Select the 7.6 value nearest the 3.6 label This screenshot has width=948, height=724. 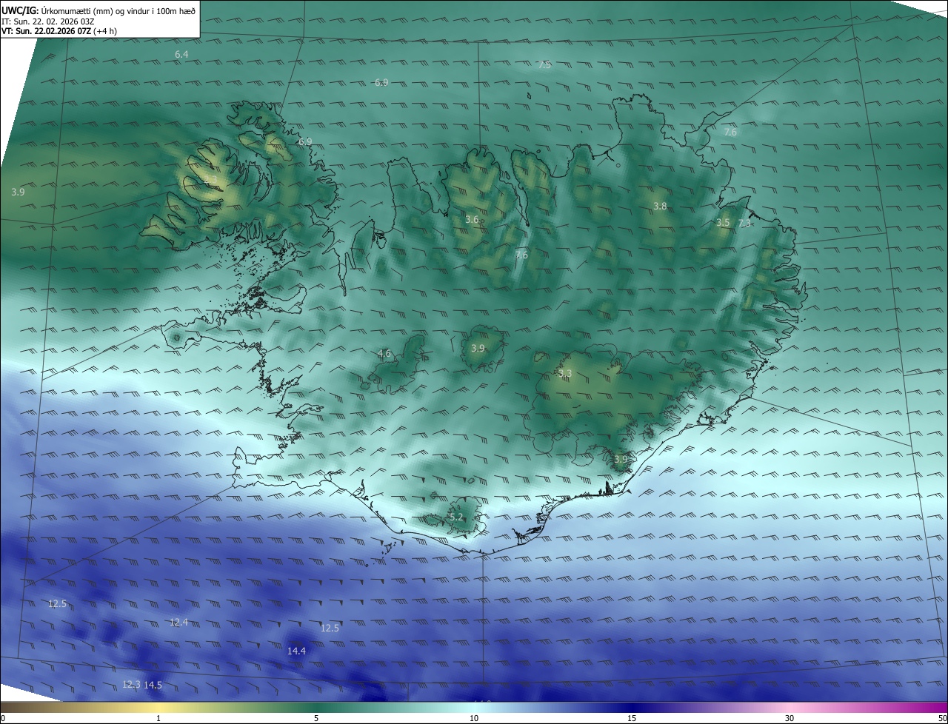click(521, 255)
